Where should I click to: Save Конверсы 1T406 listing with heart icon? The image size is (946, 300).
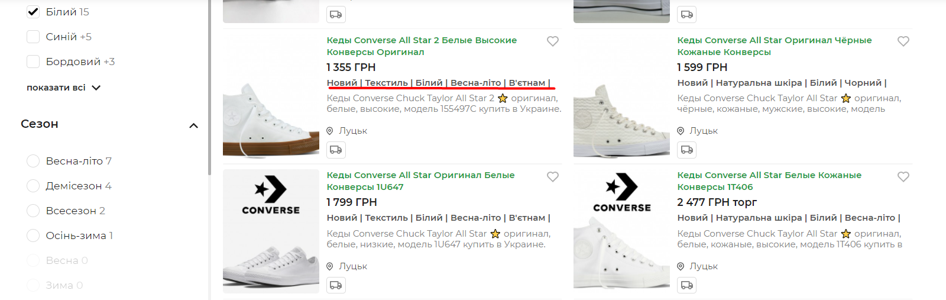tap(903, 177)
